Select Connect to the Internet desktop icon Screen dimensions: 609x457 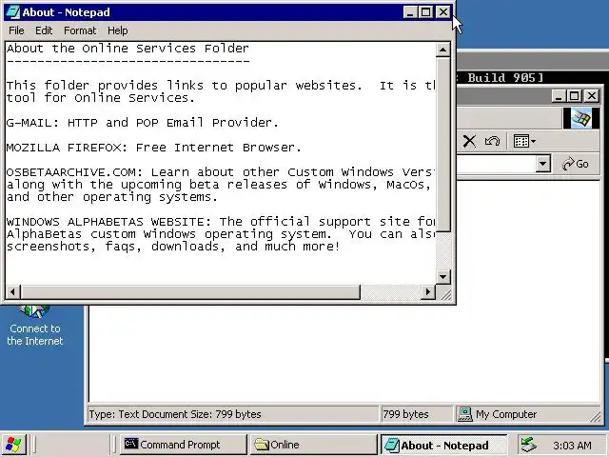pyautogui.click(x=35, y=326)
